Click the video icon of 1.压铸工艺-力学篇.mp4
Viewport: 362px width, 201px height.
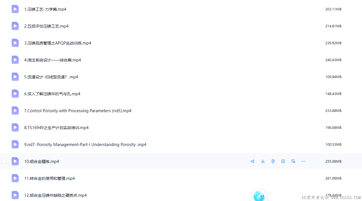point(15,9)
